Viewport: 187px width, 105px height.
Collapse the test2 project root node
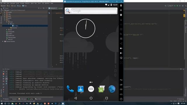(x=3, y=10)
